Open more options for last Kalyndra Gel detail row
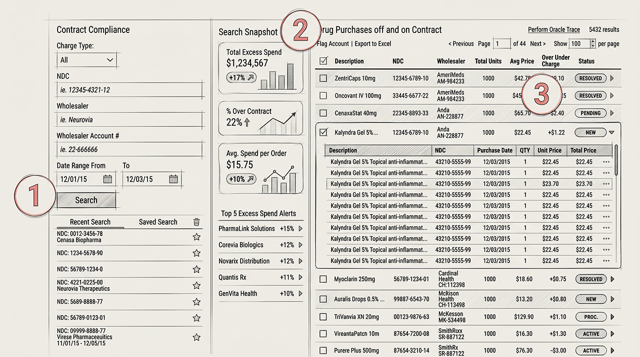640x357 pixels. click(606, 261)
